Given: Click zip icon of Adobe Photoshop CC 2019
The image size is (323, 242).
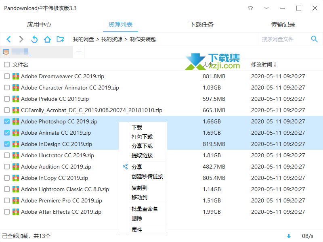Looking at the screenshot, I should point(16,122).
